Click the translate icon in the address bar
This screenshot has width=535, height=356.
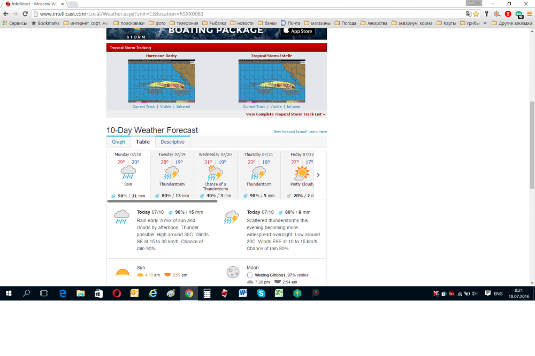(x=469, y=14)
